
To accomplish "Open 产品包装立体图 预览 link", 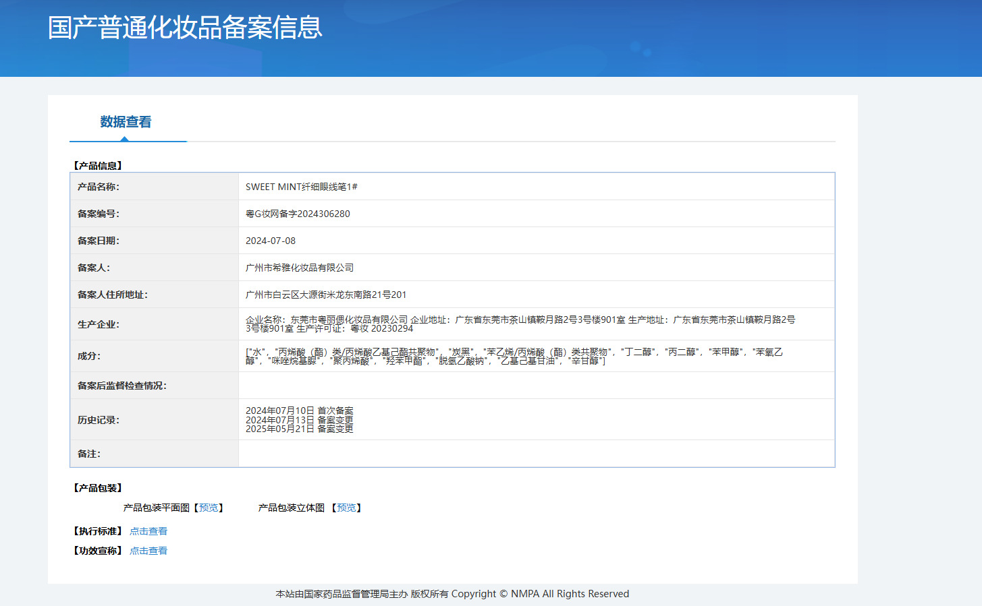I will pyautogui.click(x=346, y=508).
